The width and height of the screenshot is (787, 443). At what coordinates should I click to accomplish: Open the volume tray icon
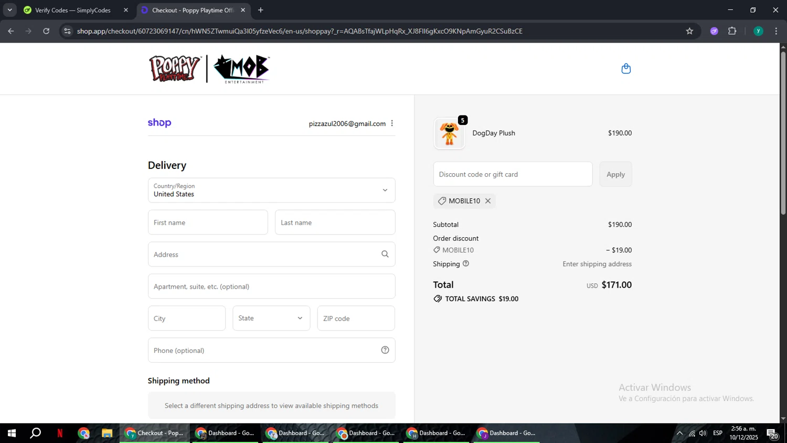click(703, 433)
